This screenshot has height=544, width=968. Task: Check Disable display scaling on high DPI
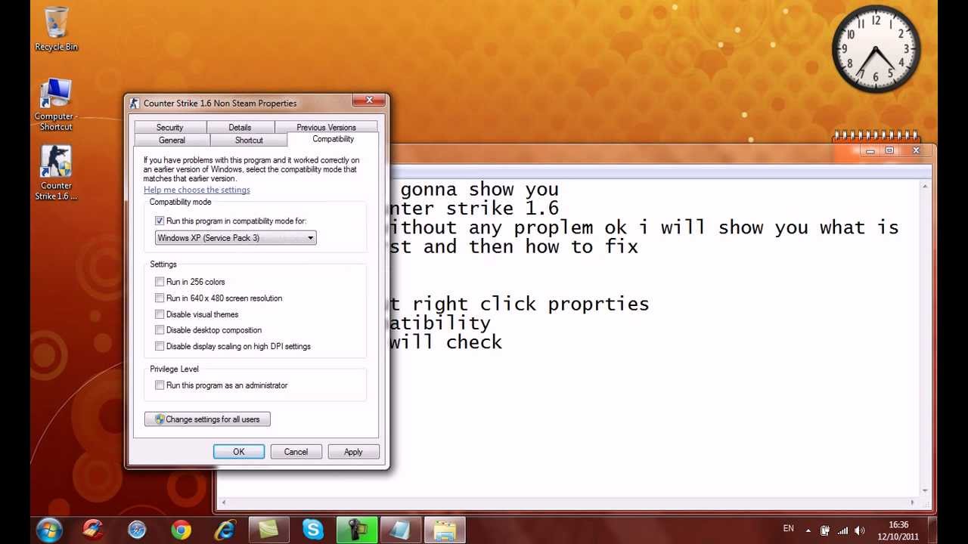tap(160, 346)
